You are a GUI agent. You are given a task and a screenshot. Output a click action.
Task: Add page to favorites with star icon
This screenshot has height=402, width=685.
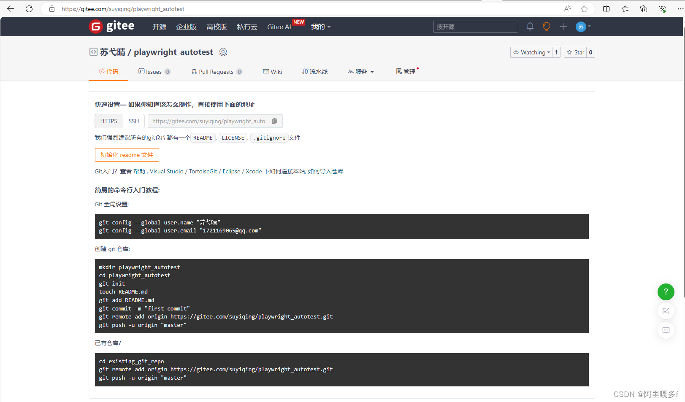click(x=584, y=9)
